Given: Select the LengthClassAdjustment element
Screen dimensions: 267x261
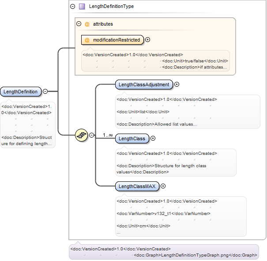Looking at the screenshot, I should (x=144, y=84).
